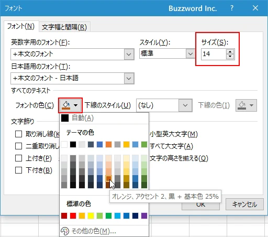Screen dimensions: 268x237
Task: Pick the dark red standard color swatch
Action: [64, 216]
